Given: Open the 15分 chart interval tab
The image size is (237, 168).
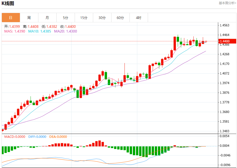Looking at the screenshot, I should [84, 18].
